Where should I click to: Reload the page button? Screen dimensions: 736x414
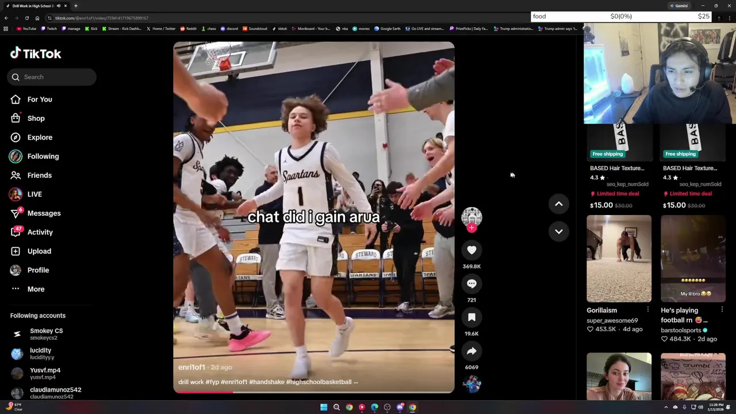26,18
